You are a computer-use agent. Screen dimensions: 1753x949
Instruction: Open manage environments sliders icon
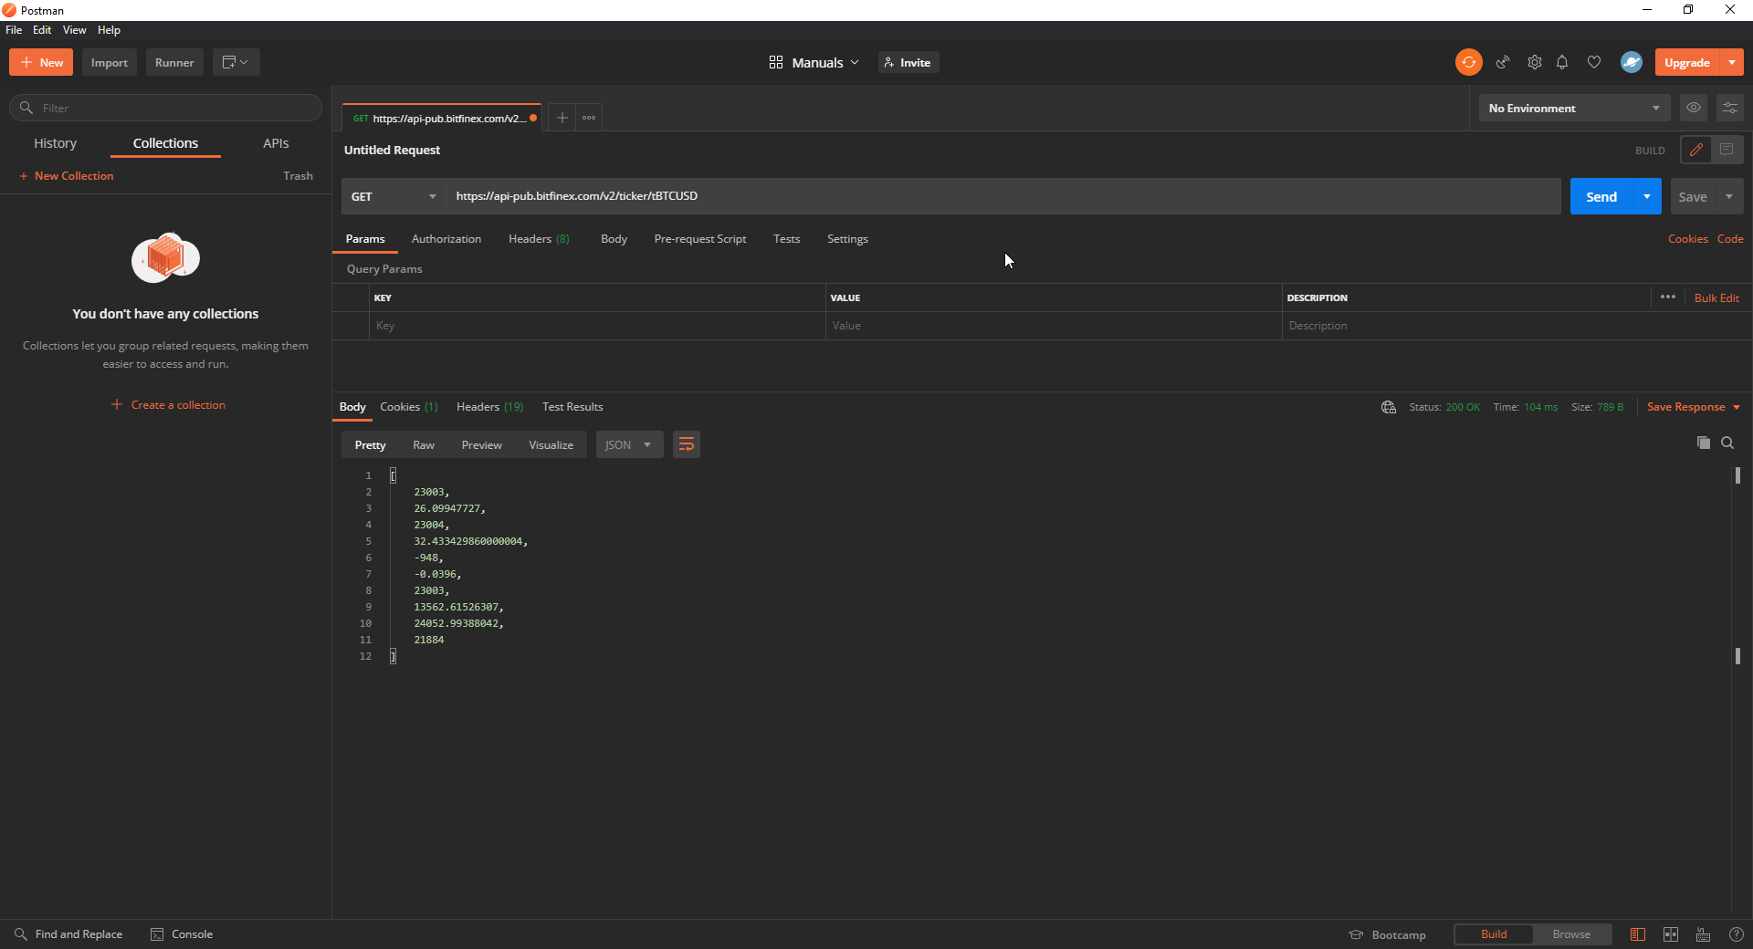(1730, 108)
